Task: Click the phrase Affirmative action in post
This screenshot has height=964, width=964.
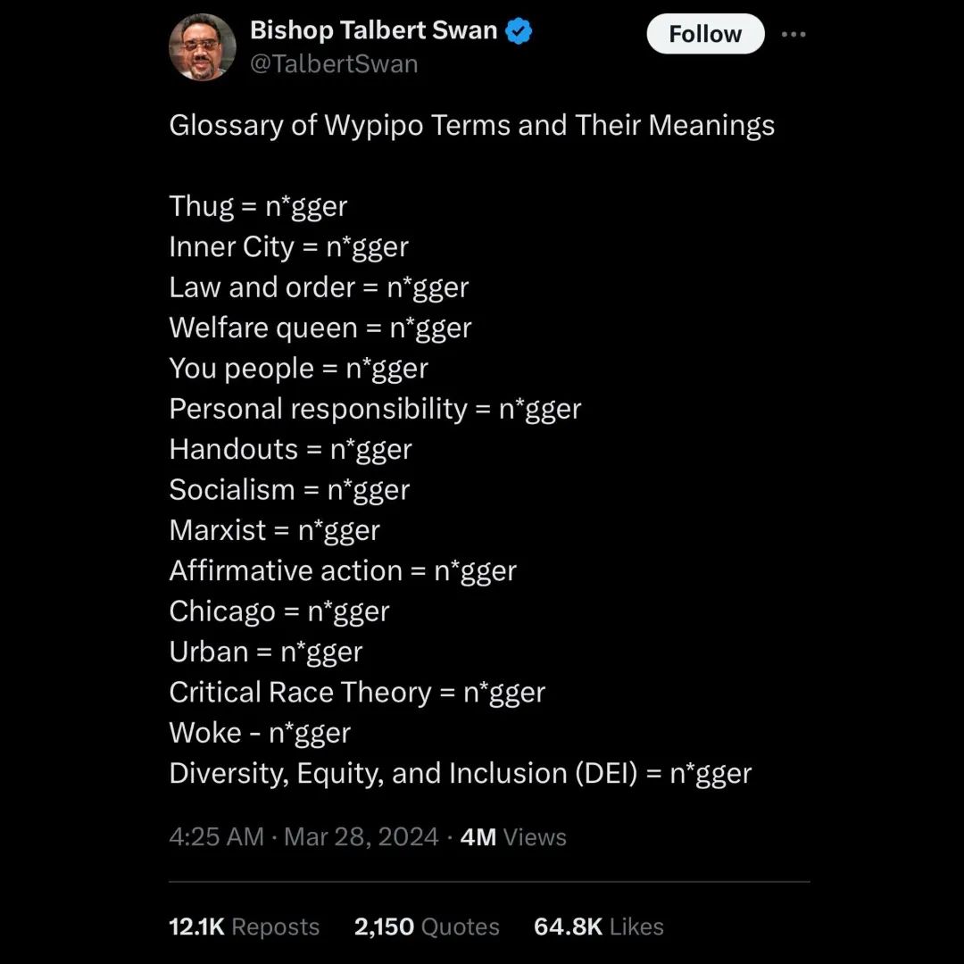Action: click(286, 571)
